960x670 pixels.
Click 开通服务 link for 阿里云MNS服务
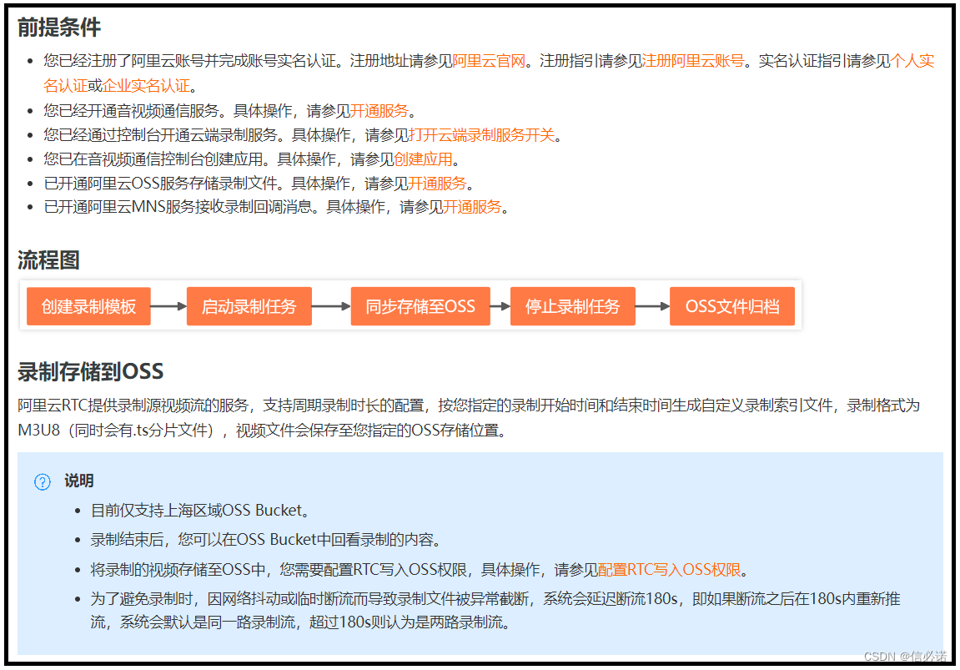(x=471, y=206)
